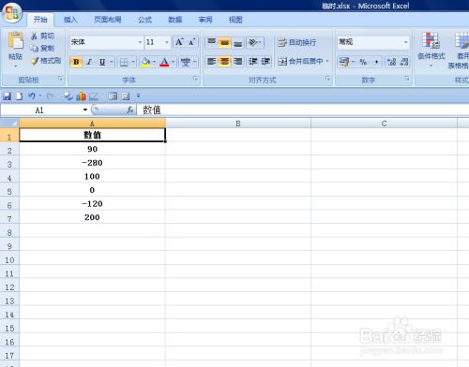Click the Paste (粘贴) clipboard icon
This screenshot has height=367, width=469.
(15, 40)
